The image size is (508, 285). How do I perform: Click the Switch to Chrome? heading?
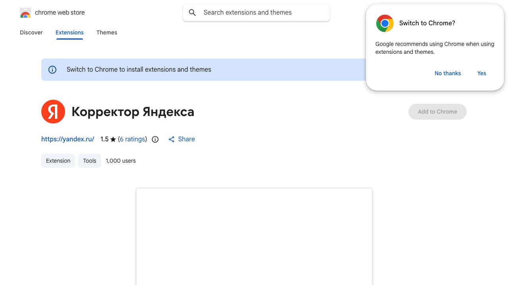pos(427,23)
